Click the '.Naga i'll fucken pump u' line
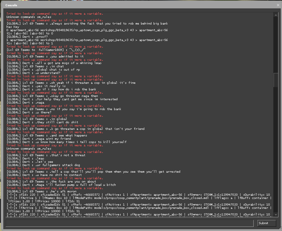The width and height of the screenshot is (282, 231). click(61, 185)
